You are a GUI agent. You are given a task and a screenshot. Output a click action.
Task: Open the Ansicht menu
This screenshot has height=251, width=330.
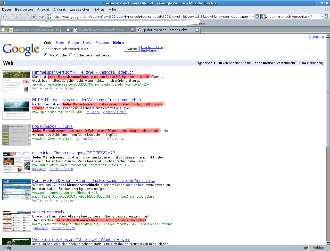click(43, 9)
